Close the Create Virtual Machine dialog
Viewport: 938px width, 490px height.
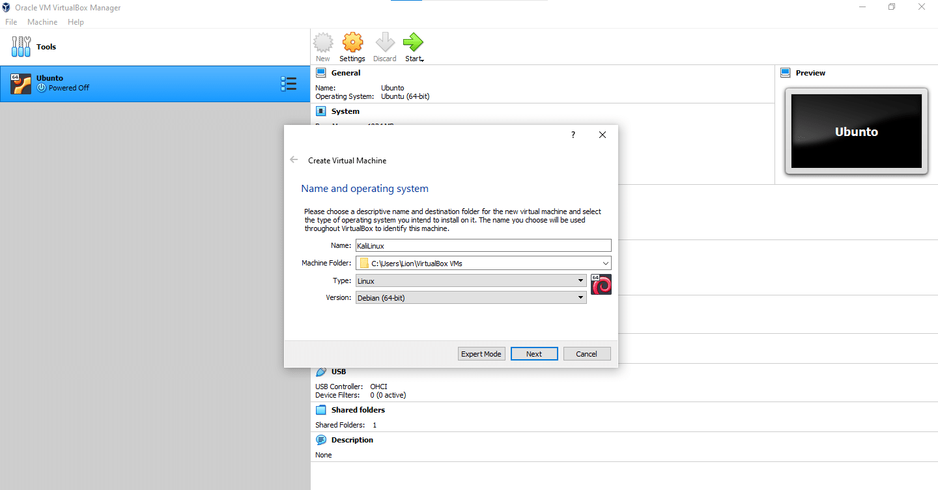click(603, 135)
